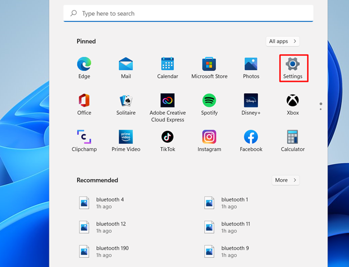This screenshot has width=349, height=267.
Task: Start the Solitaire game
Action: click(126, 101)
